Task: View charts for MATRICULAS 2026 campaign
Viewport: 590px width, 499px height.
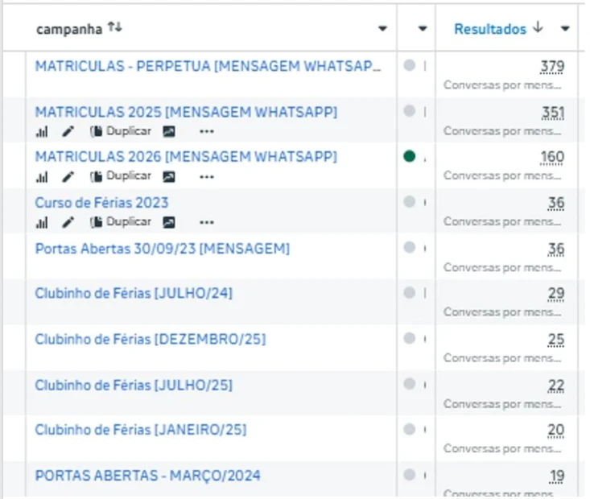Action: pos(41,176)
